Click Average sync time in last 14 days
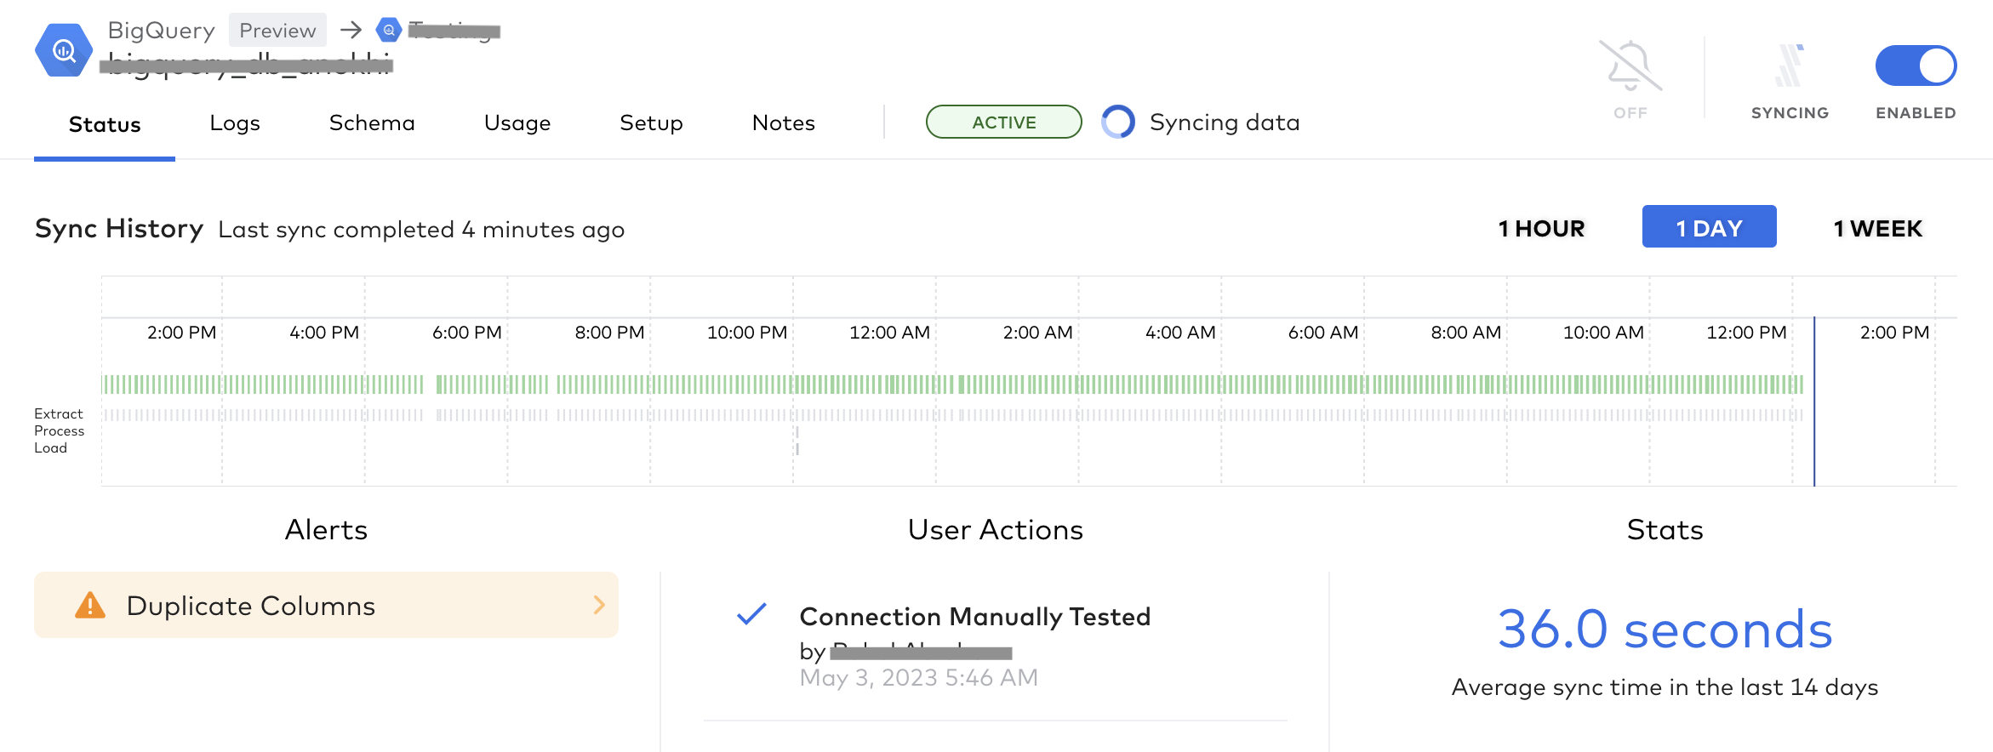 [1665, 687]
